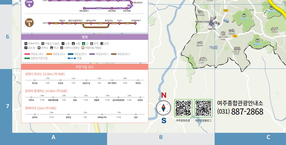Click the 여주관광블로그 QR code

tap(203, 108)
